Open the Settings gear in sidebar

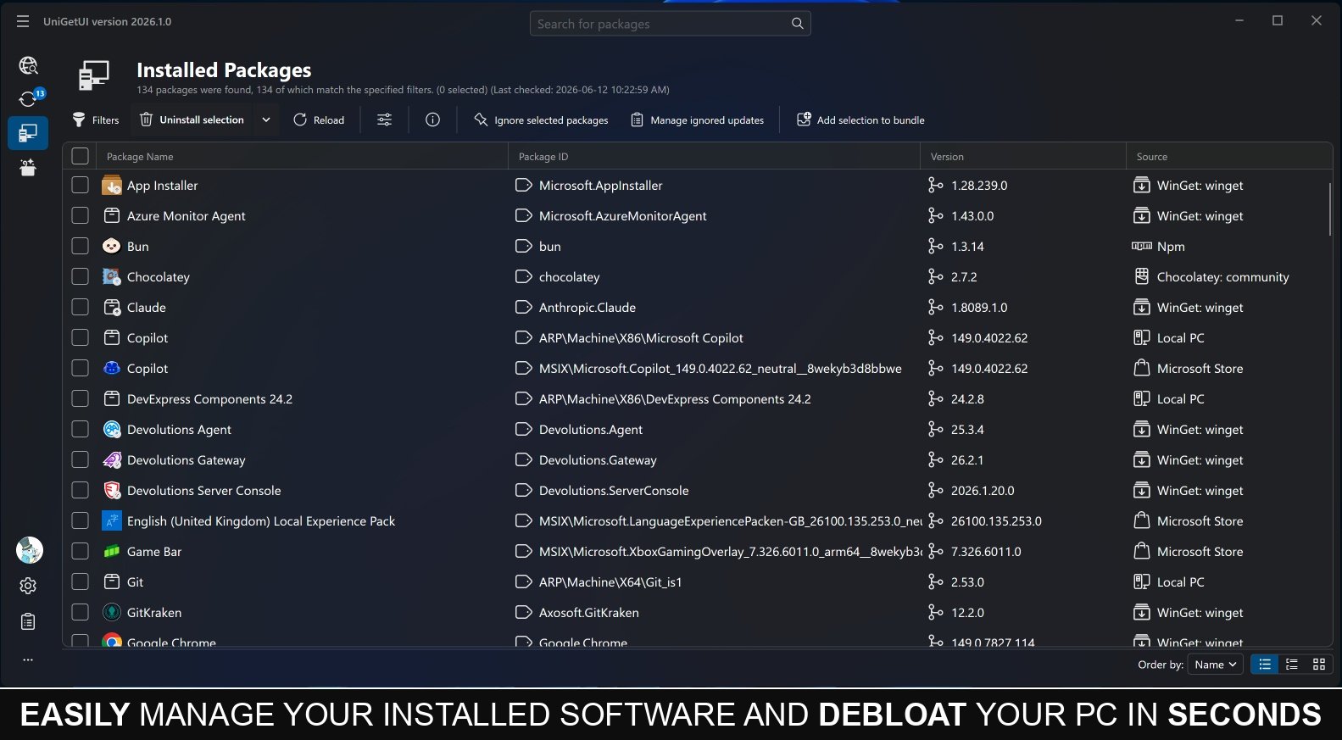coord(28,586)
